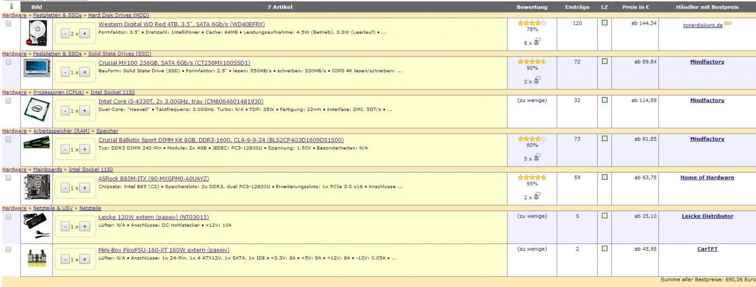Image resolution: width=756 pixels, height=287 pixels.
Task: Increase quantity of Mini-Box PicoPSU-160-XT
Action: click(x=85, y=260)
